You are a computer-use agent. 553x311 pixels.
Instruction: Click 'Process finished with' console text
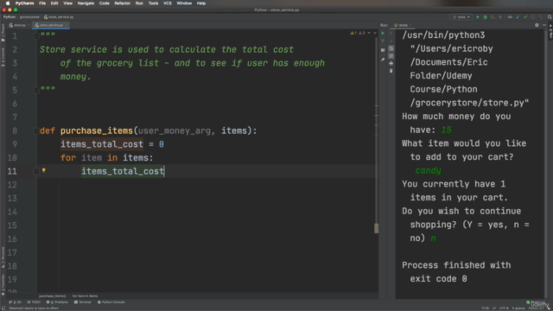point(456,265)
